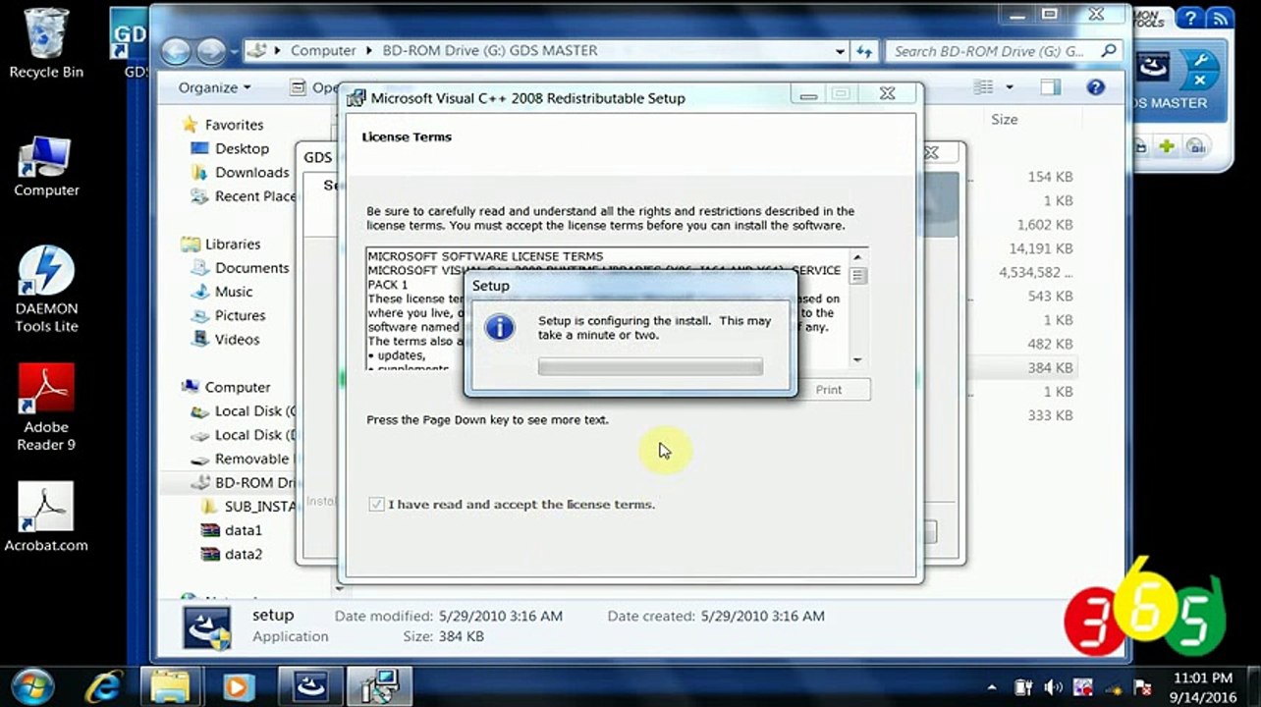
Task: Click the Explorer Forward navigation arrow
Action: point(210,51)
